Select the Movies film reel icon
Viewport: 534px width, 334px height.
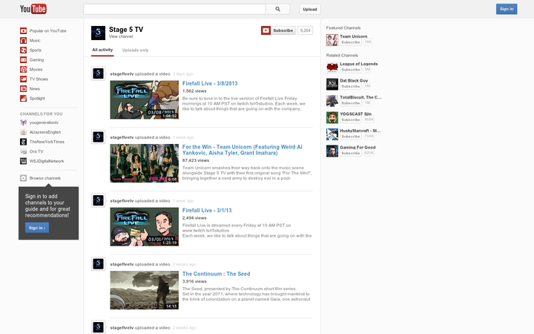coord(23,69)
